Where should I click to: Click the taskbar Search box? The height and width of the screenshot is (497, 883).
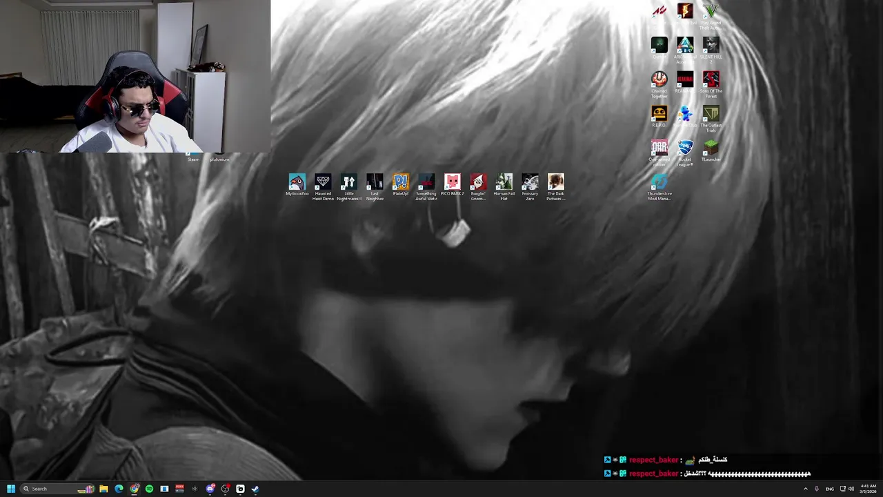pyautogui.click(x=58, y=489)
